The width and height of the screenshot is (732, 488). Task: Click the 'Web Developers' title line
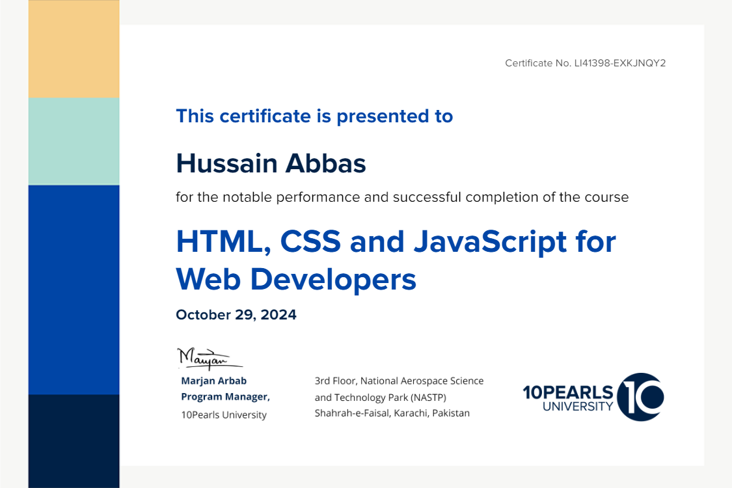click(296, 279)
